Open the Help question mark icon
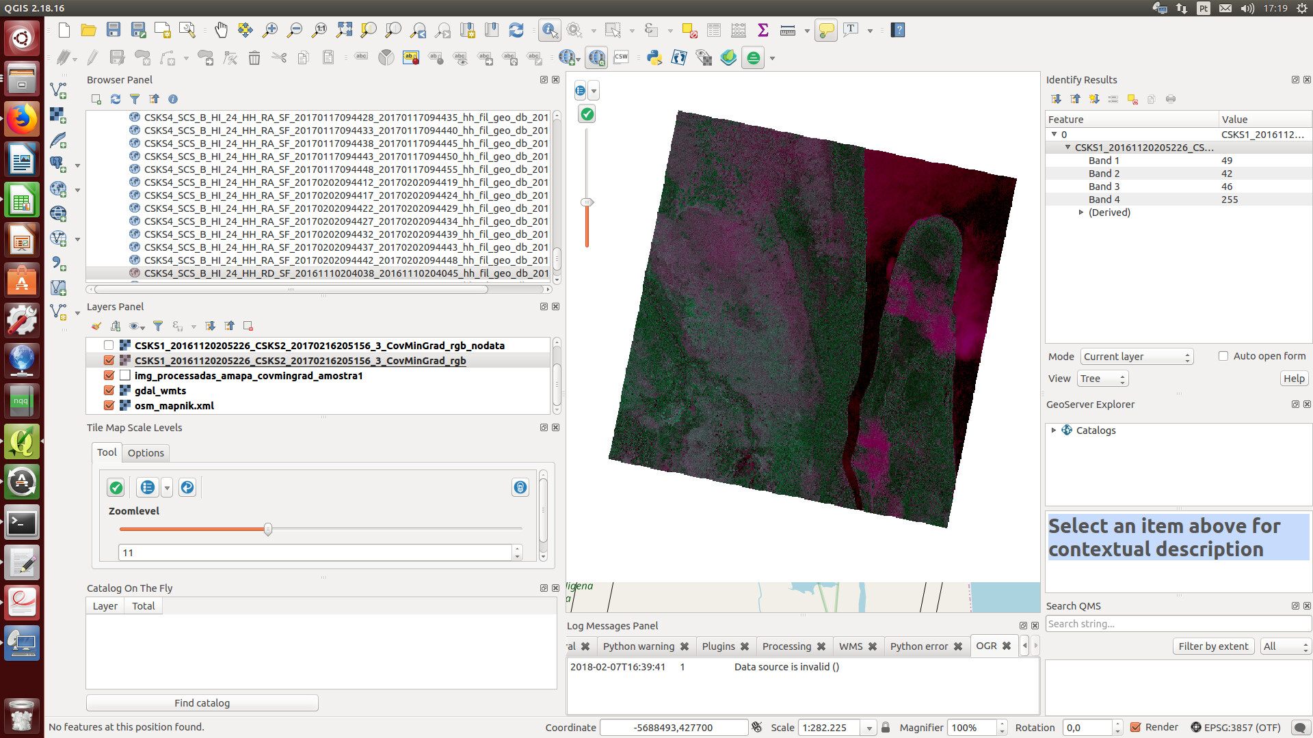Viewport: 1313px width, 738px height. click(898, 30)
